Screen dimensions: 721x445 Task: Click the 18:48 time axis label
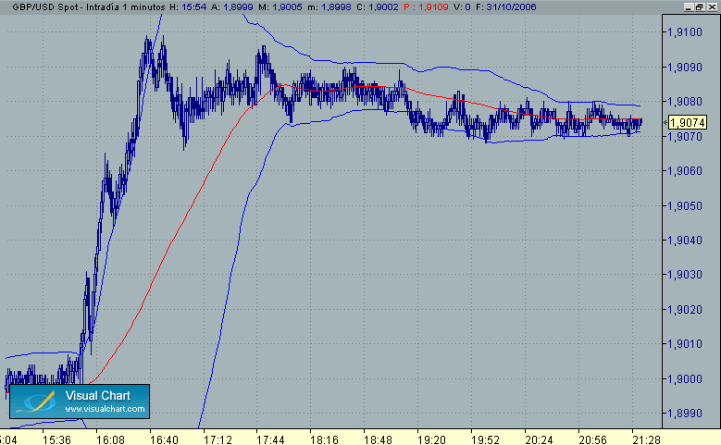pos(378,440)
